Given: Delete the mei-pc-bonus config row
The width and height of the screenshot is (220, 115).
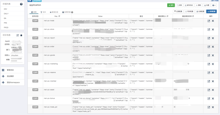Looking at the screenshot, I should coord(213,98).
